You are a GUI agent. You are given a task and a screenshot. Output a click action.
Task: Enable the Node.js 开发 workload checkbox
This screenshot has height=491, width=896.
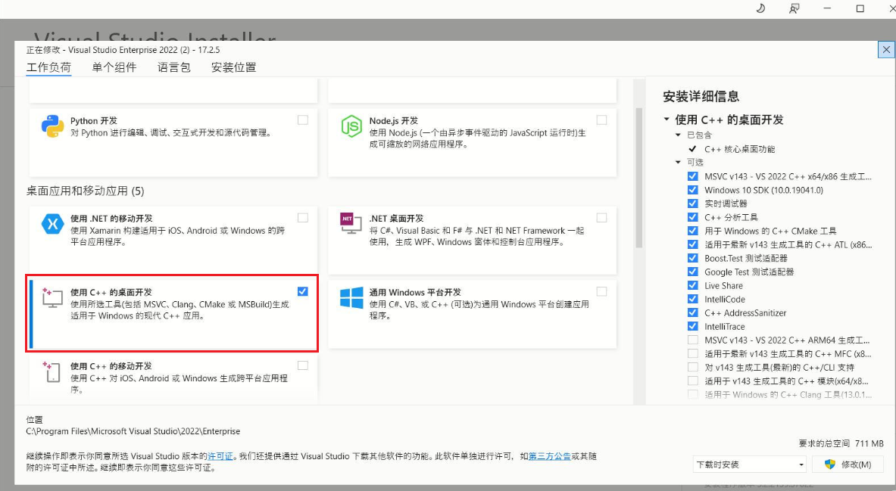coord(601,120)
